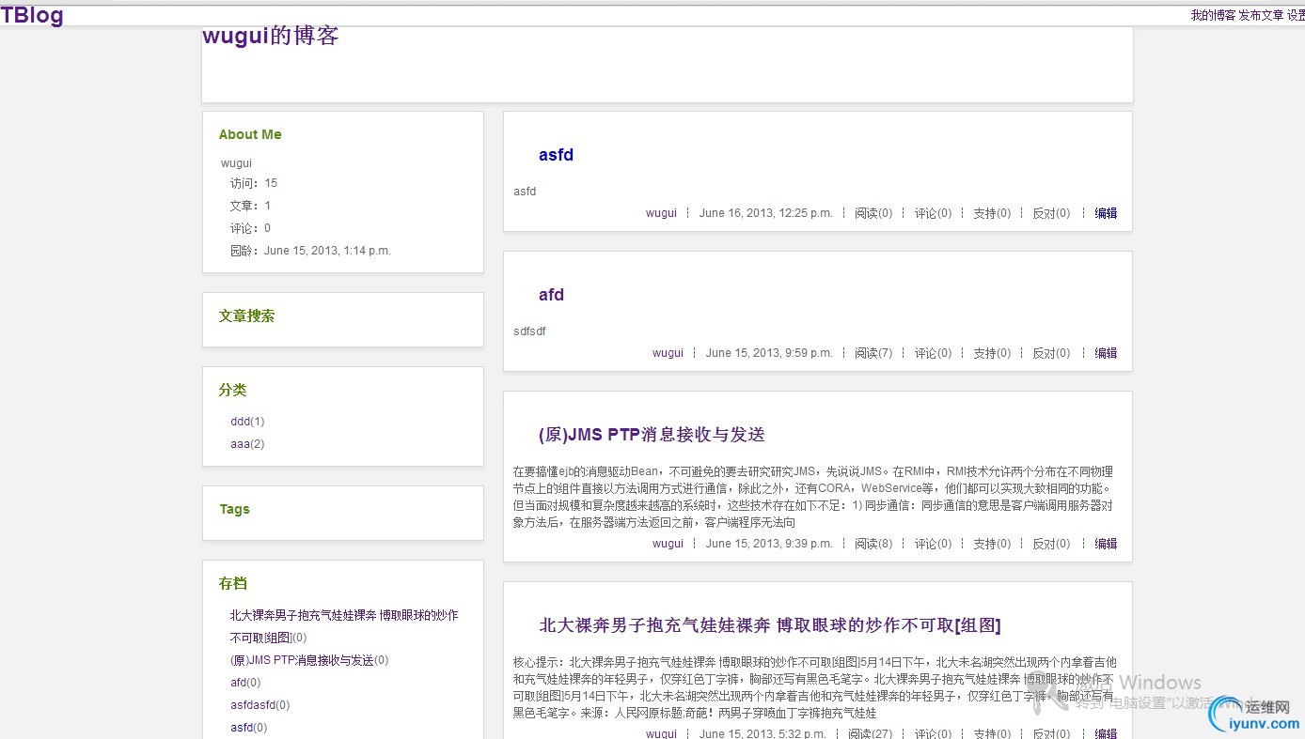Click the 存档 heading
This screenshot has width=1305, height=739.
click(x=232, y=583)
